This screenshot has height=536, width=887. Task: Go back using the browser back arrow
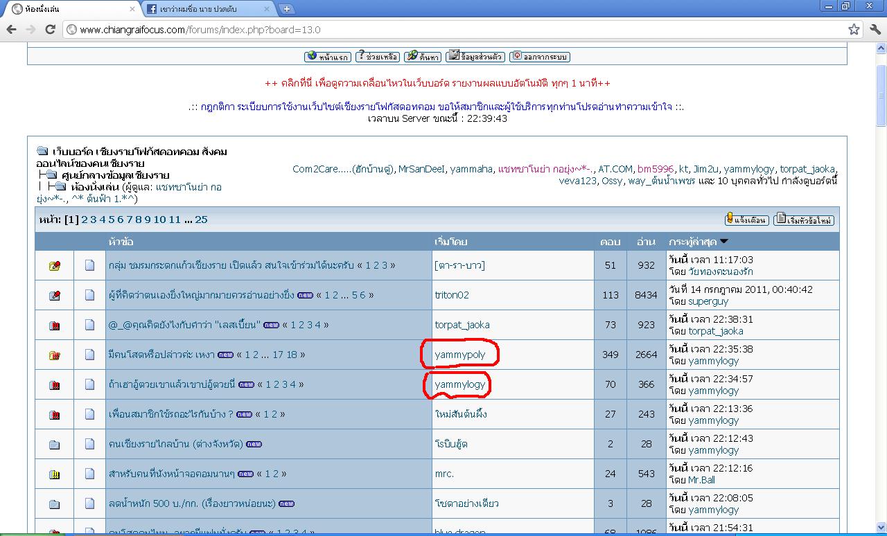12,30
